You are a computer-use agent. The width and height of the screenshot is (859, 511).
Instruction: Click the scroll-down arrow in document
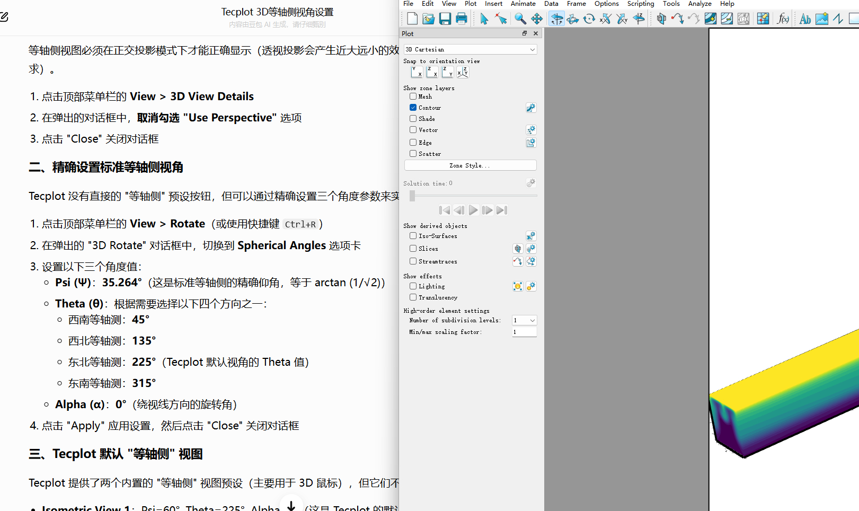click(x=291, y=506)
